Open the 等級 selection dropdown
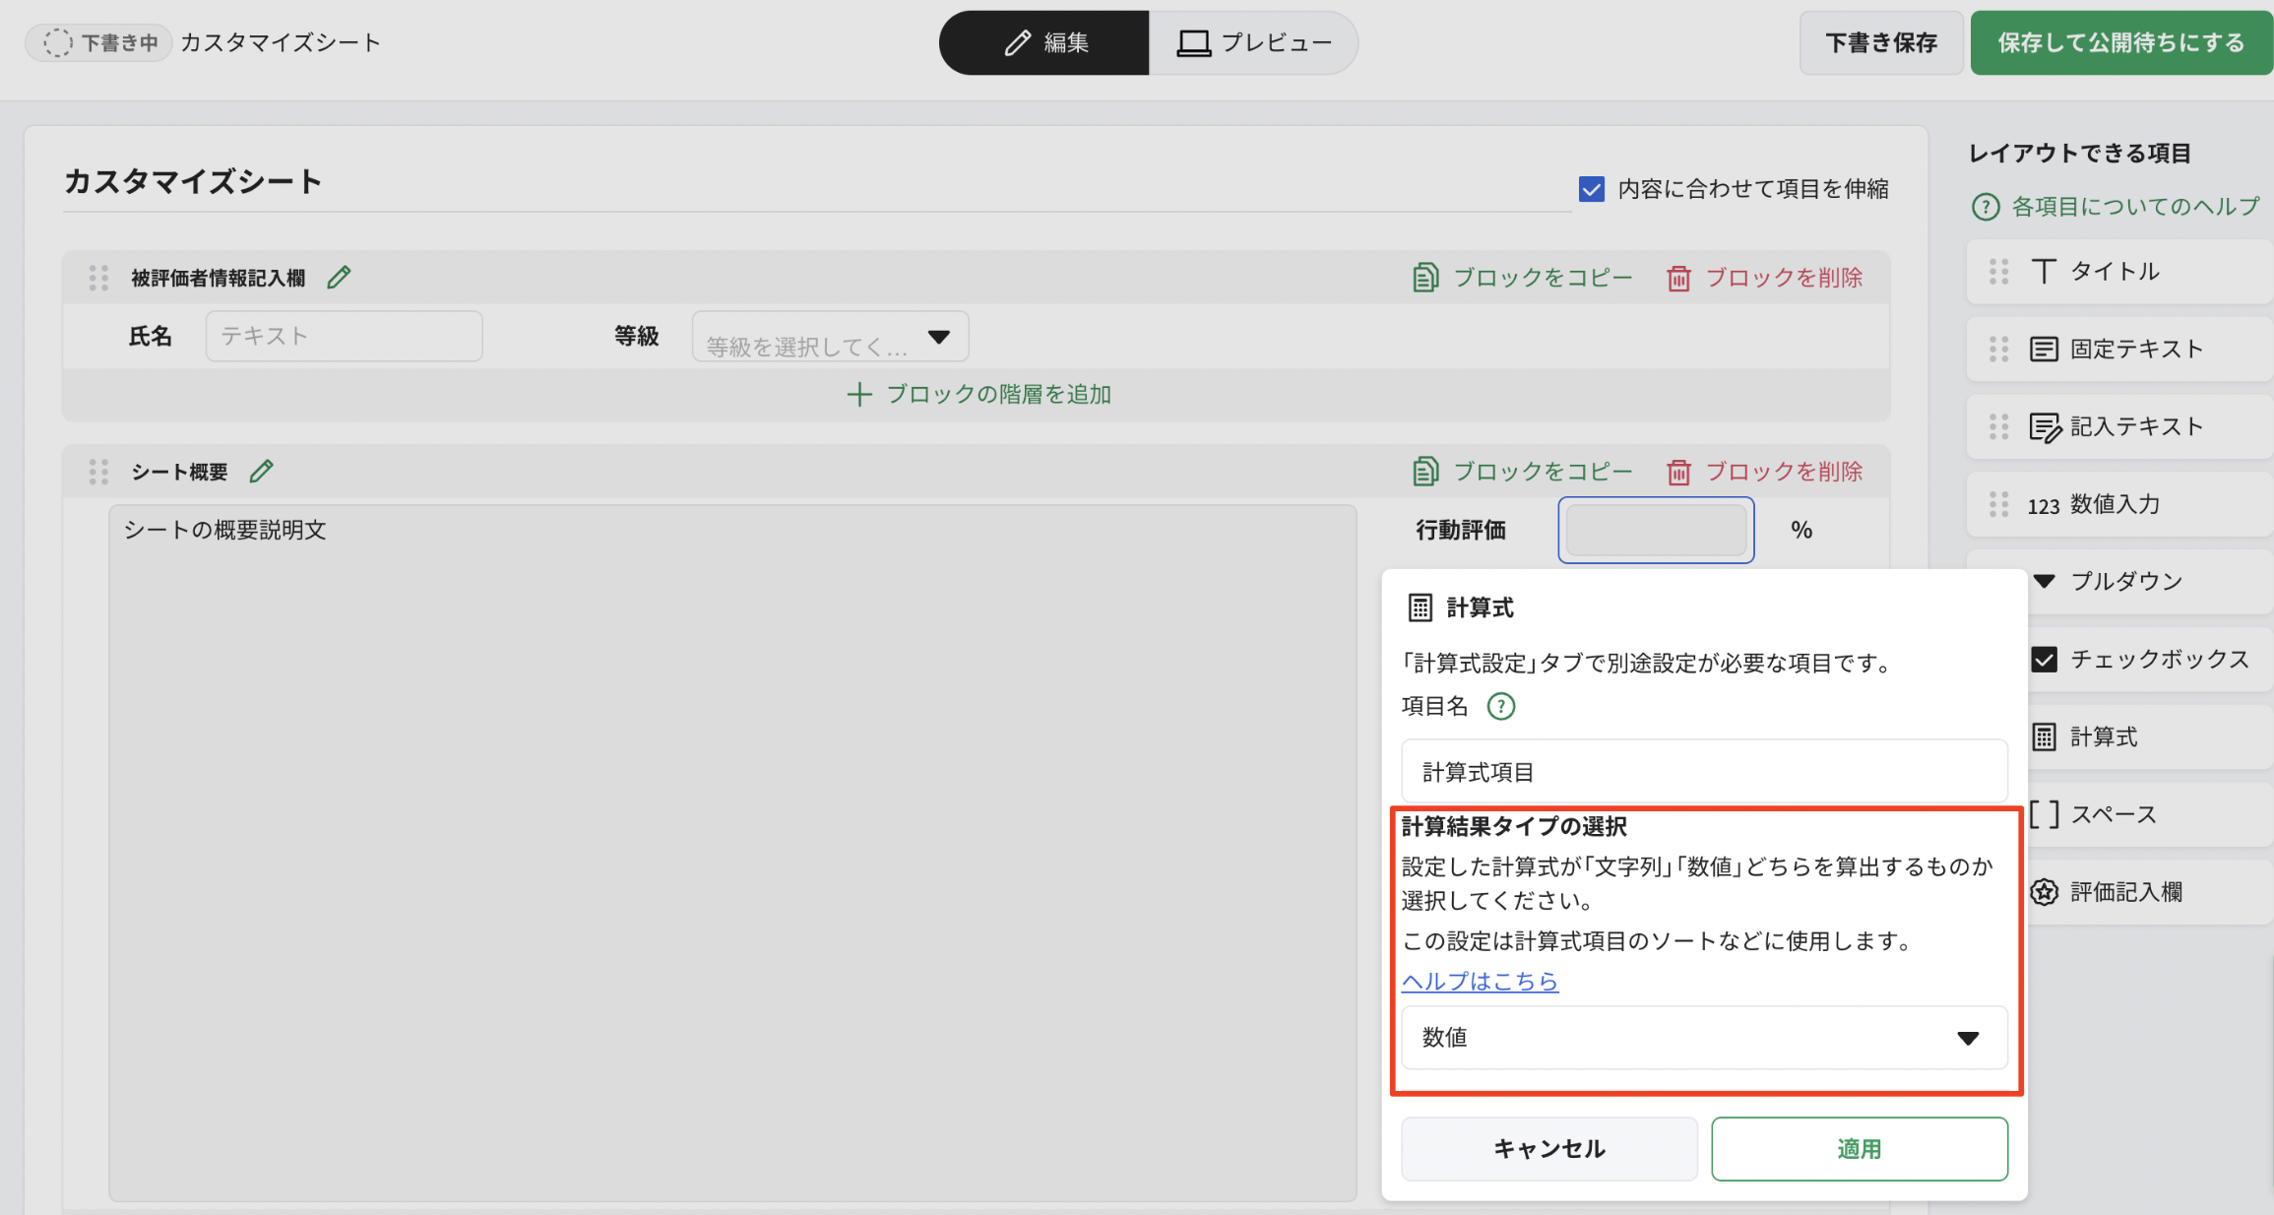The width and height of the screenshot is (2274, 1215). 830,337
